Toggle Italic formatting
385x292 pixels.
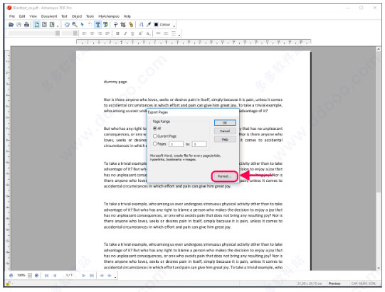pyautogui.click(x=125, y=33)
